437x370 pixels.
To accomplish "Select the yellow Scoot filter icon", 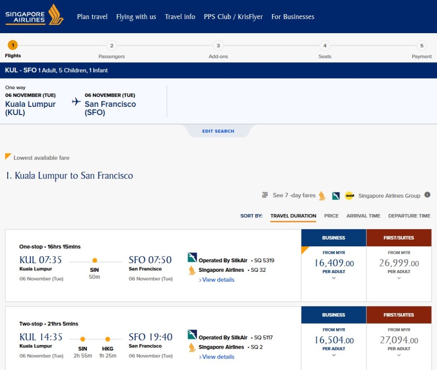I will click(349, 195).
